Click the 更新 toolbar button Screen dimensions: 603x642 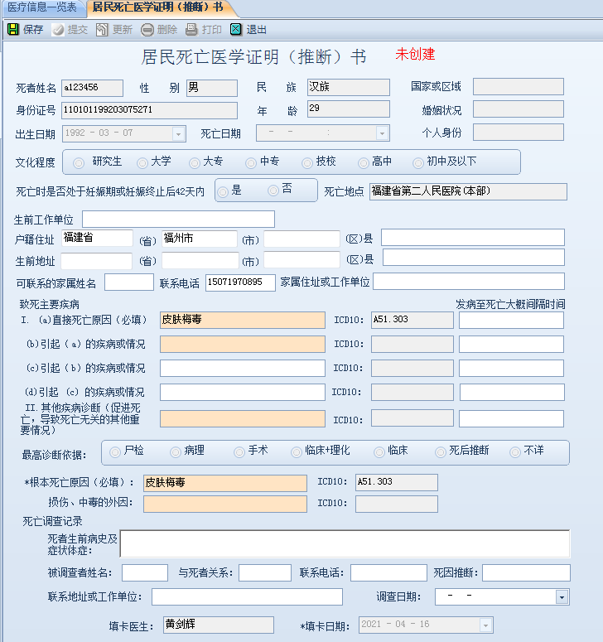tap(114, 30)
